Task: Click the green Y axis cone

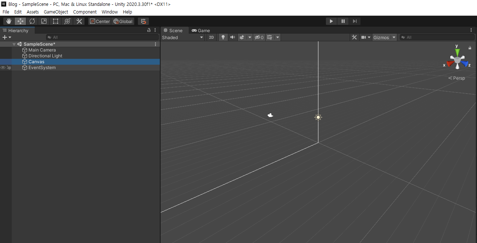Action: point(457,52)
